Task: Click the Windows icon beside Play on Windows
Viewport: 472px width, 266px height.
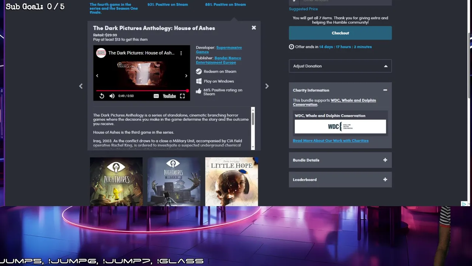Action: point(199,81)
